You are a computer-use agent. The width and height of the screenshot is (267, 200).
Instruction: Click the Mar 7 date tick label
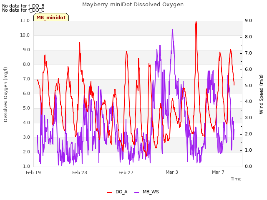pos(218,172)
